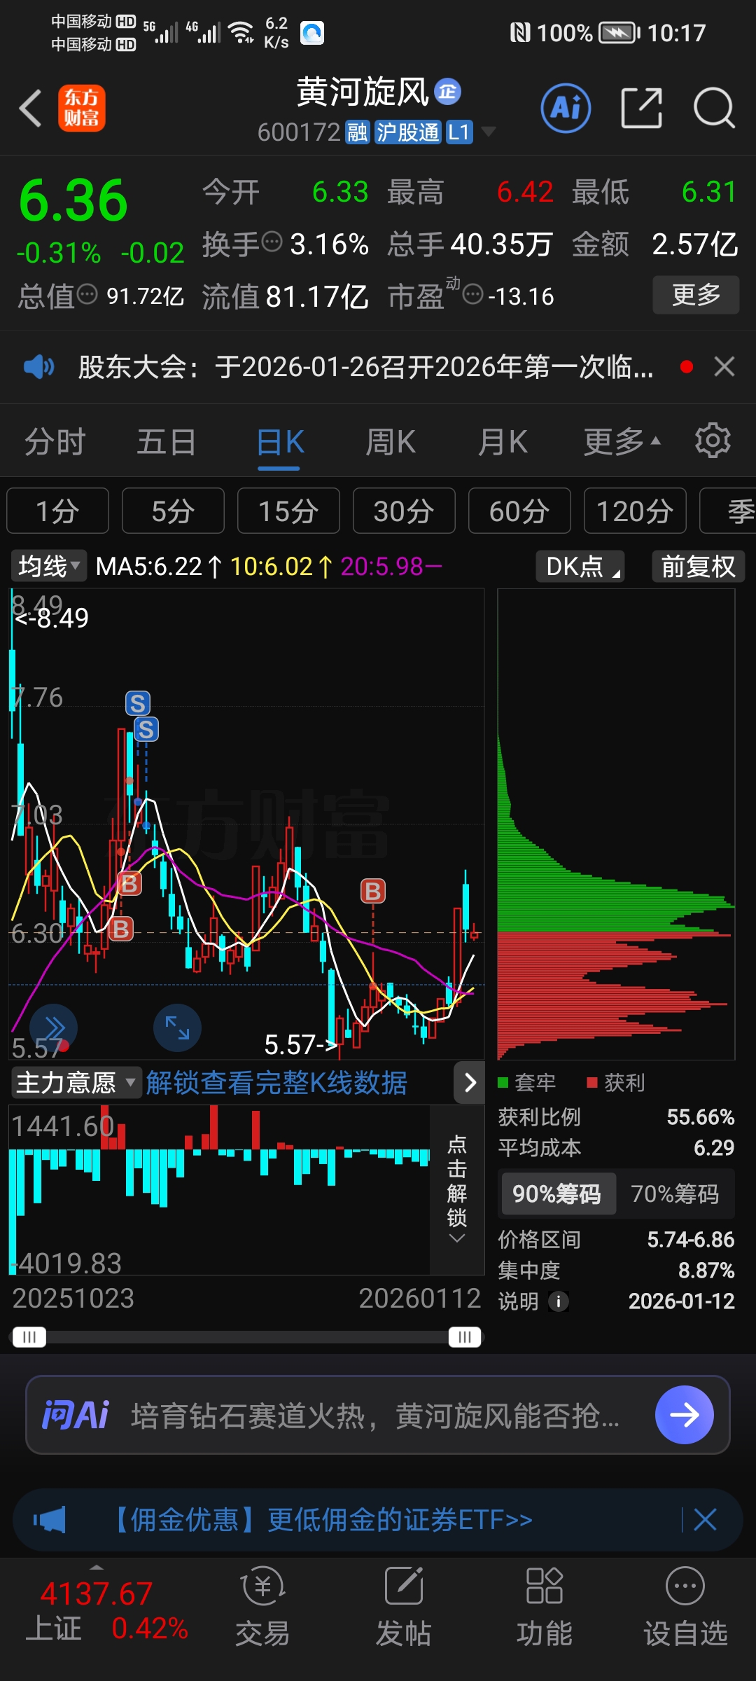756x1681 pixels.
Task: Tap the upper S sell signal marker
Action: coord(138,703)
